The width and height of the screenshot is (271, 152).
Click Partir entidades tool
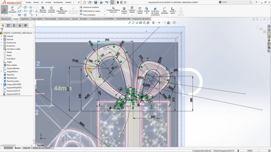click(x=165, y=10)
